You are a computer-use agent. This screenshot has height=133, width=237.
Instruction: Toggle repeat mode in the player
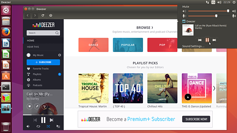point(38,126)
